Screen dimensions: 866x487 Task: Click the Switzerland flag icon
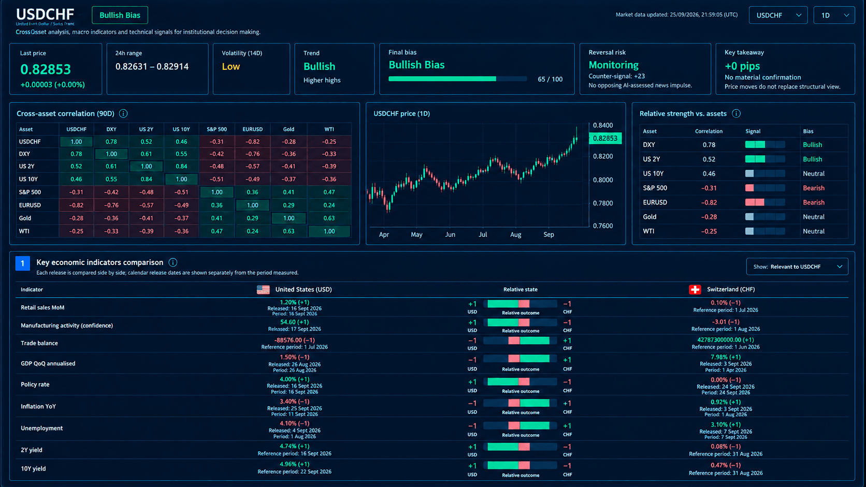pyautogui.click(x=695, y=289)
